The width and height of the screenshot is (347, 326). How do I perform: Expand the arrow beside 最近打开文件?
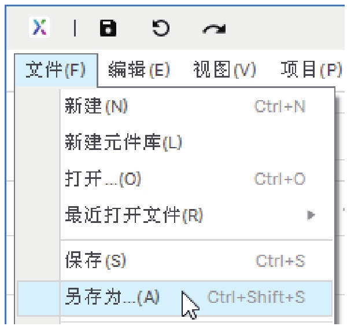coord(311,215)
